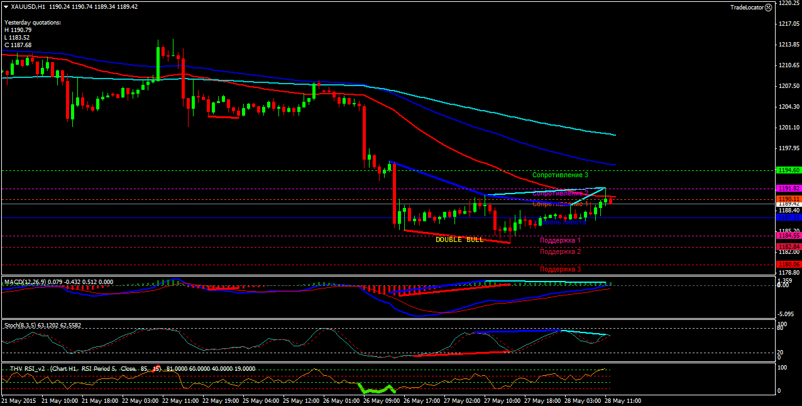Viewport: 802px width, 406px height.
Task: Click the TradeLocator smiley face icon
Action: point(768,7)
